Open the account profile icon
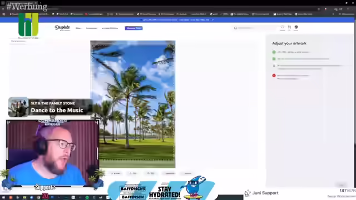Screen dimensions: 356x200 (296, 27)
